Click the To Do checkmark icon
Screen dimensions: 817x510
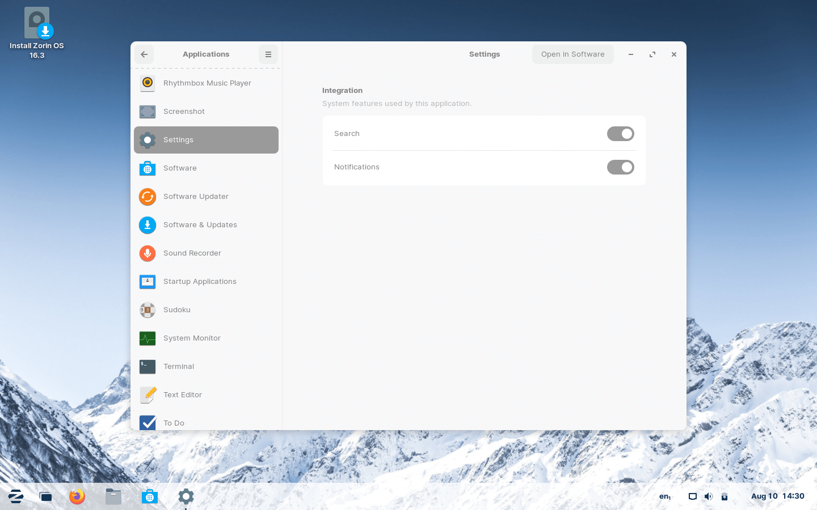(148, 423)
